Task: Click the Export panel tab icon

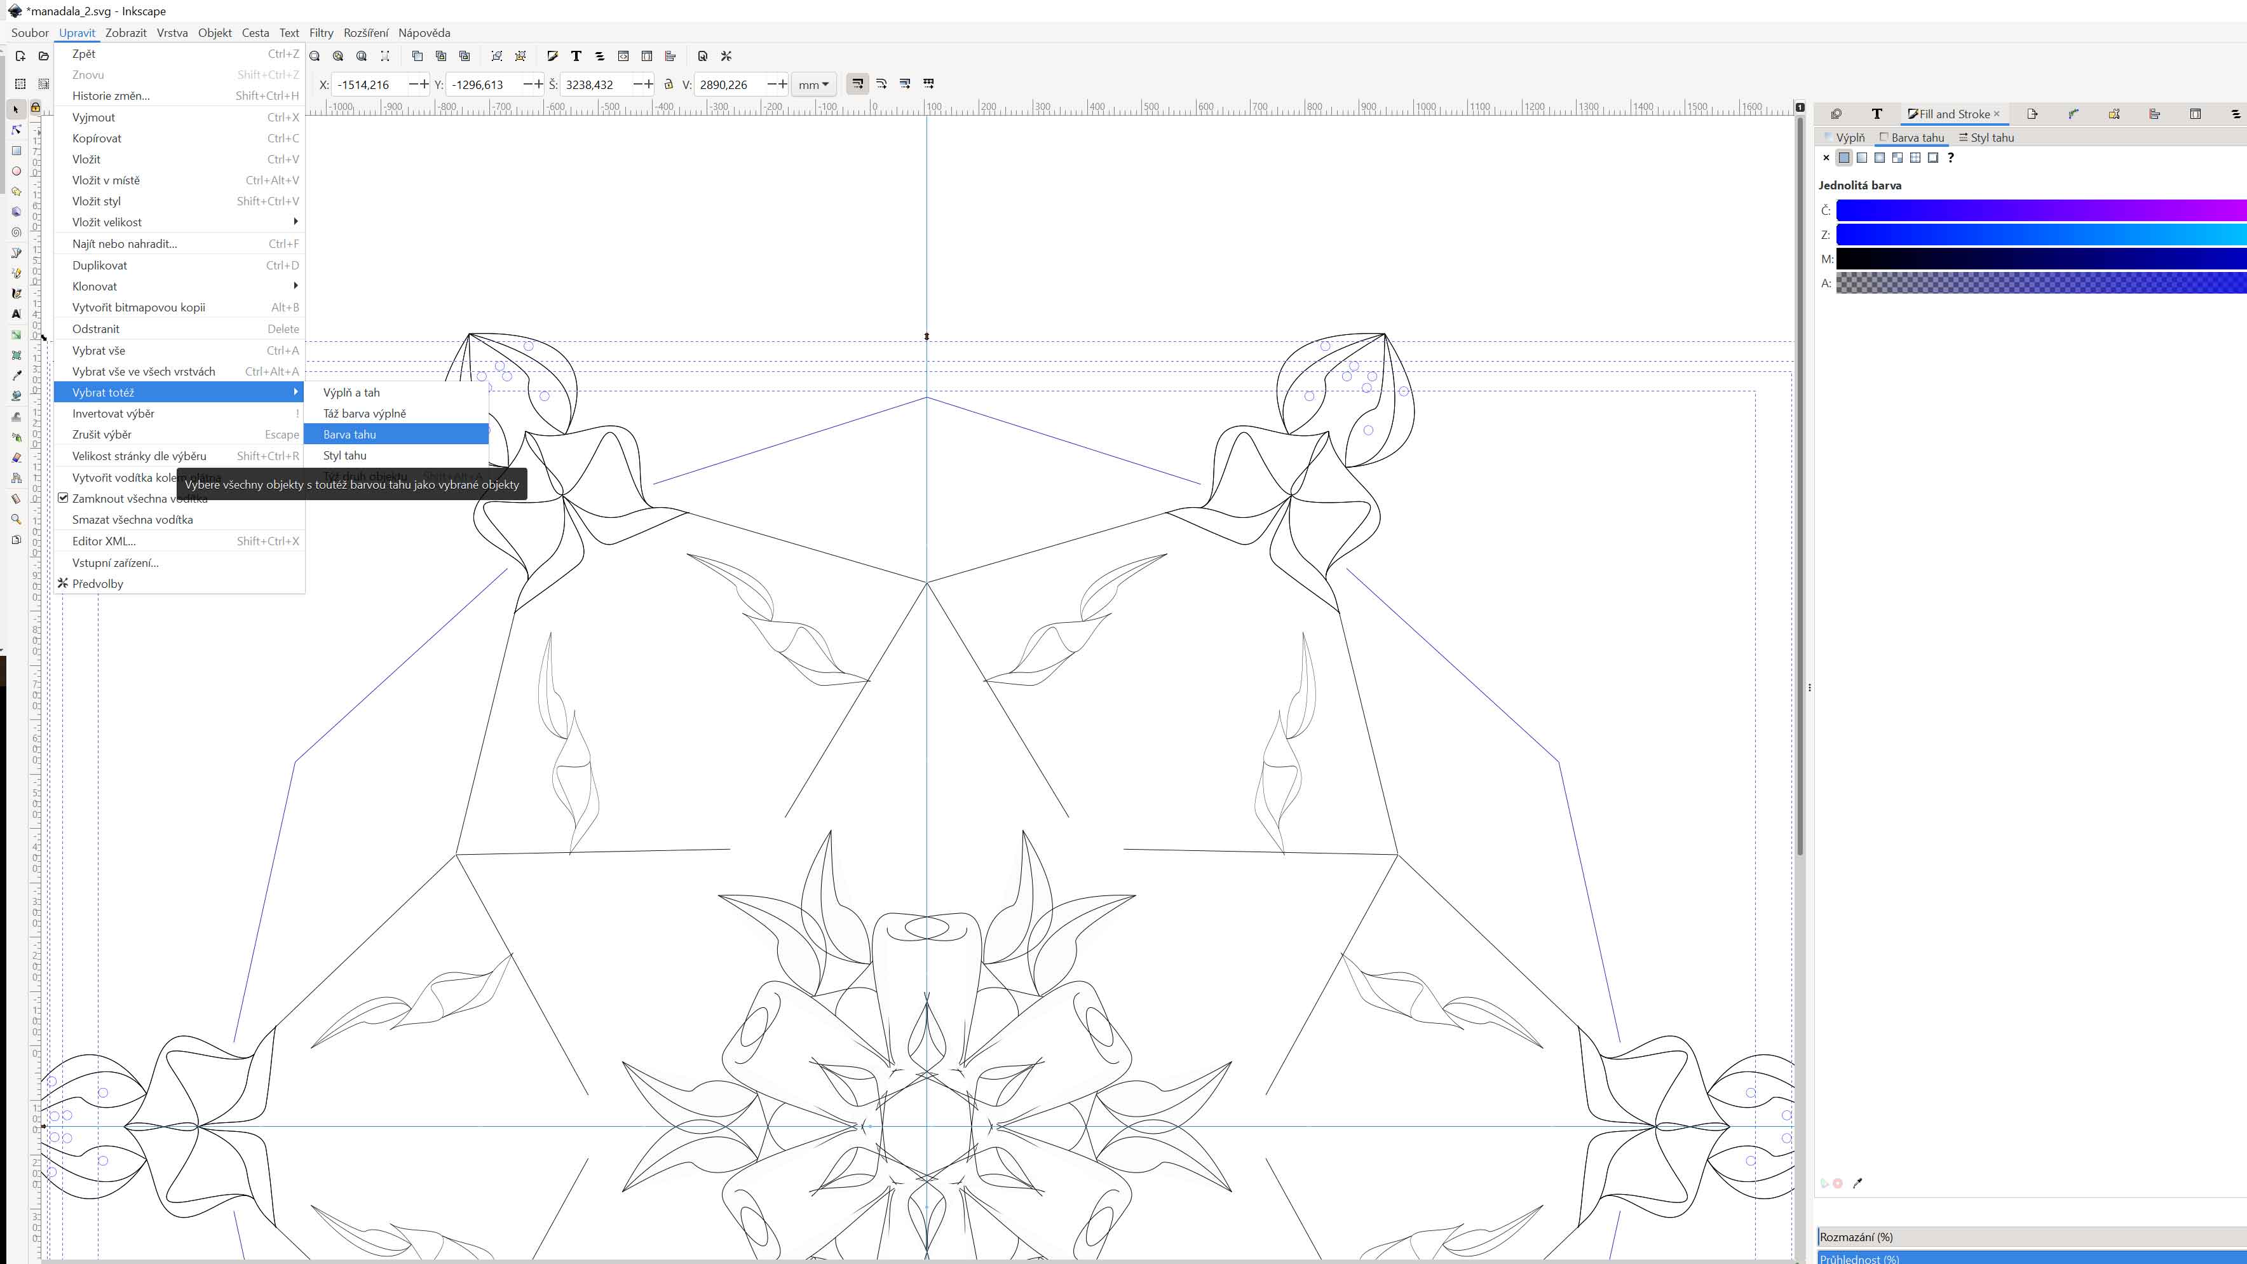Action: pos(2032,114)
